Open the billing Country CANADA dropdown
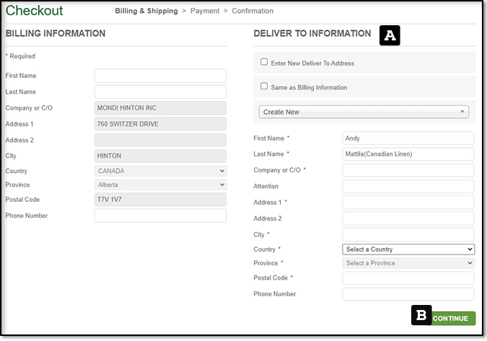This screenshot has height=341, width=487. [160, 171]
